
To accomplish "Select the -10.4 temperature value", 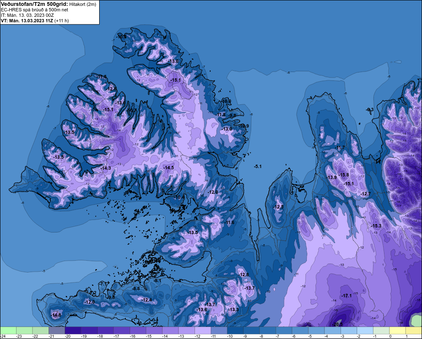I will [x=179, y=197].
